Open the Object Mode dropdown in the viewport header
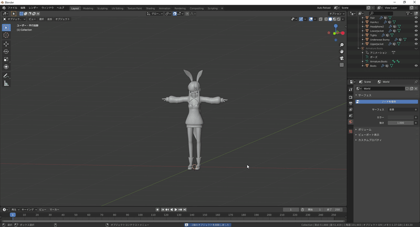This screenshot has height=227, width=420. pos(14,19)
